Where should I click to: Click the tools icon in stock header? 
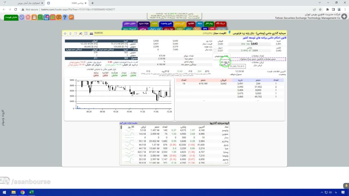(81, 33)
